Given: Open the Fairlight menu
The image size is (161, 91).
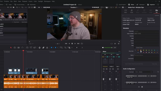Looking at the screenshot, I should [41, 1].
